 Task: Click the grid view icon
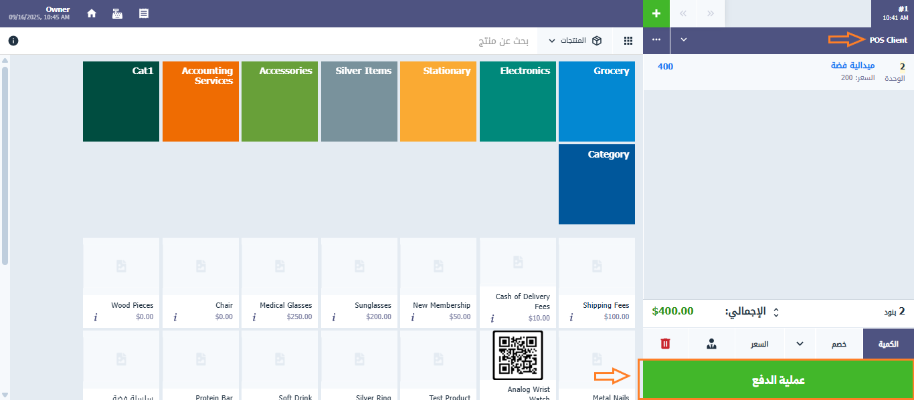(628, 41)
